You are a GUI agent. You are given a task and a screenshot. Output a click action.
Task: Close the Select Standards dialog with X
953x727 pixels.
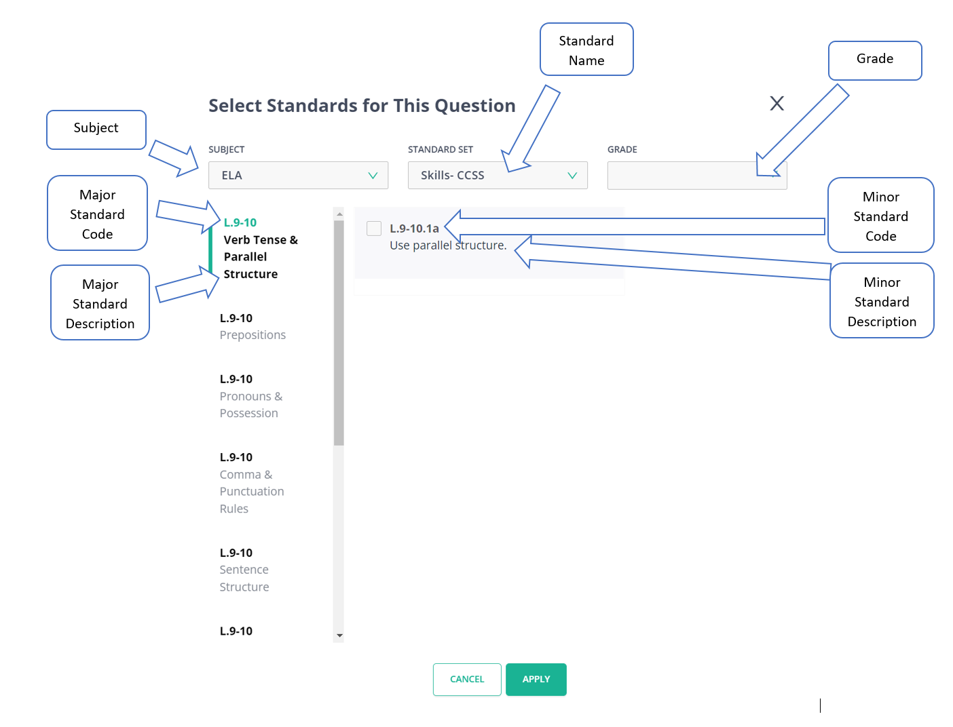(777, 103)
